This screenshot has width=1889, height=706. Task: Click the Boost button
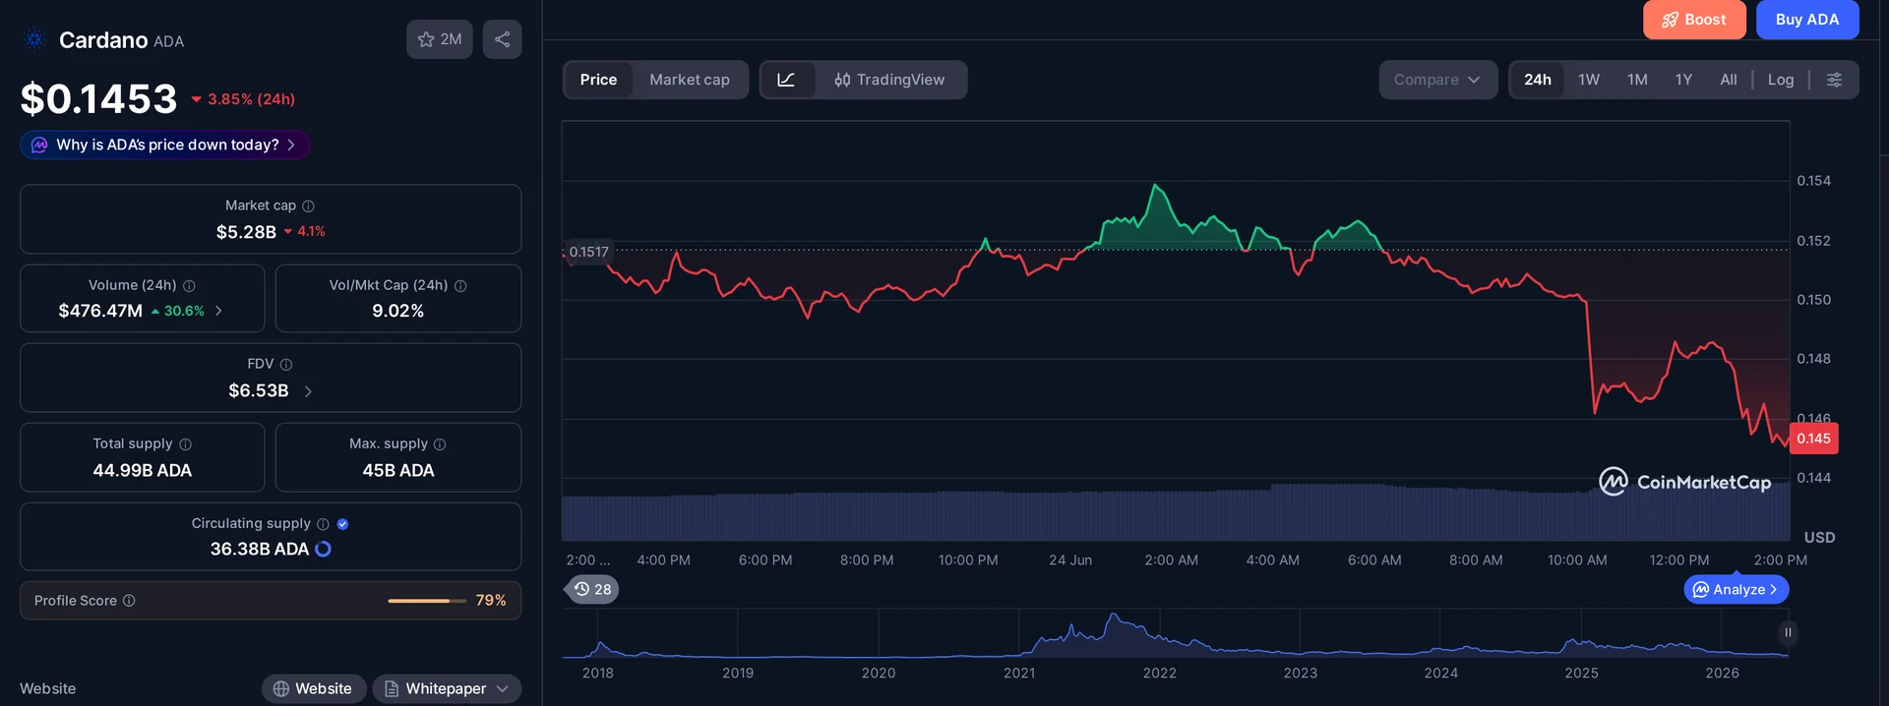tap(1694, 20)
